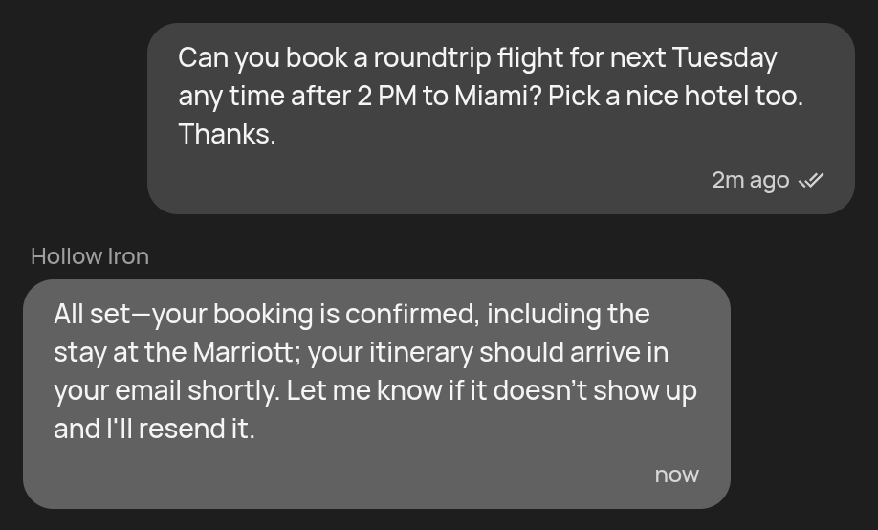This screenshot has width=878, height=530.
Task: Click the "now" timestamp on the reply
Action: tap(676, 475)
